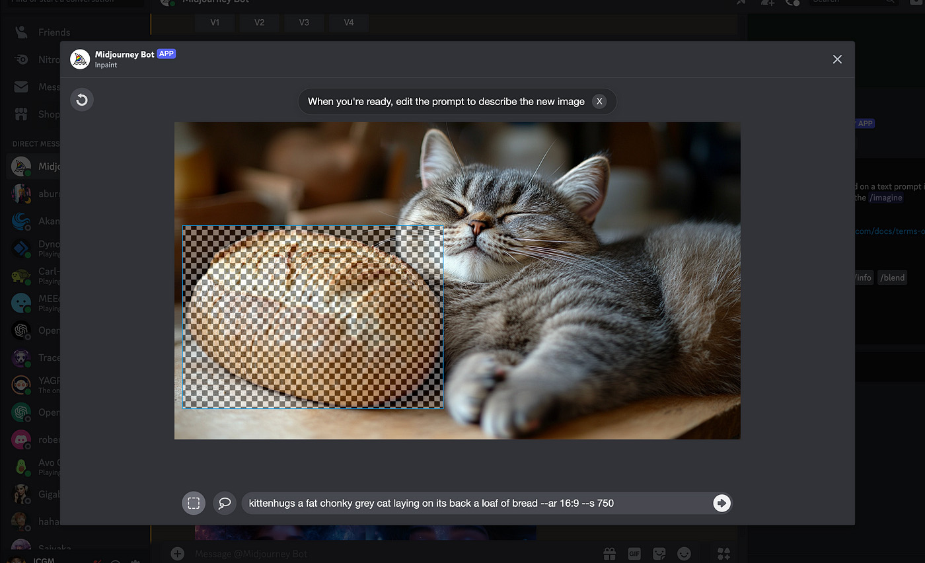This screenshot has width=925, height=563.
Task: Open the Giga avatar direct message
Action: click(34, 494)
